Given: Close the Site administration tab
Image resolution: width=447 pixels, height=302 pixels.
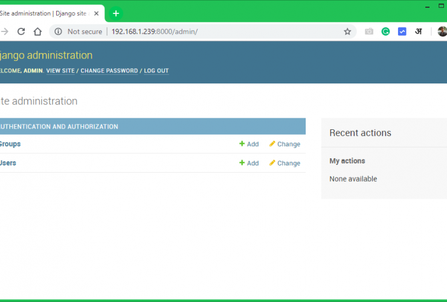Looking at the screenshot, I should pyautogui.click(x=96, y=13).
